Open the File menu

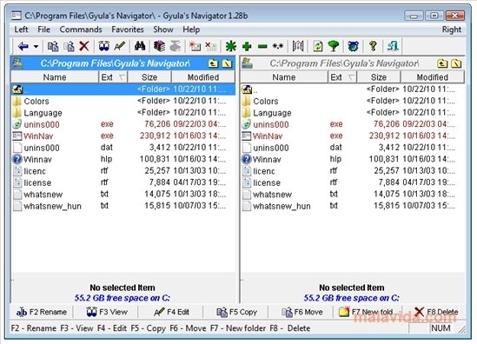pos(43,30)
